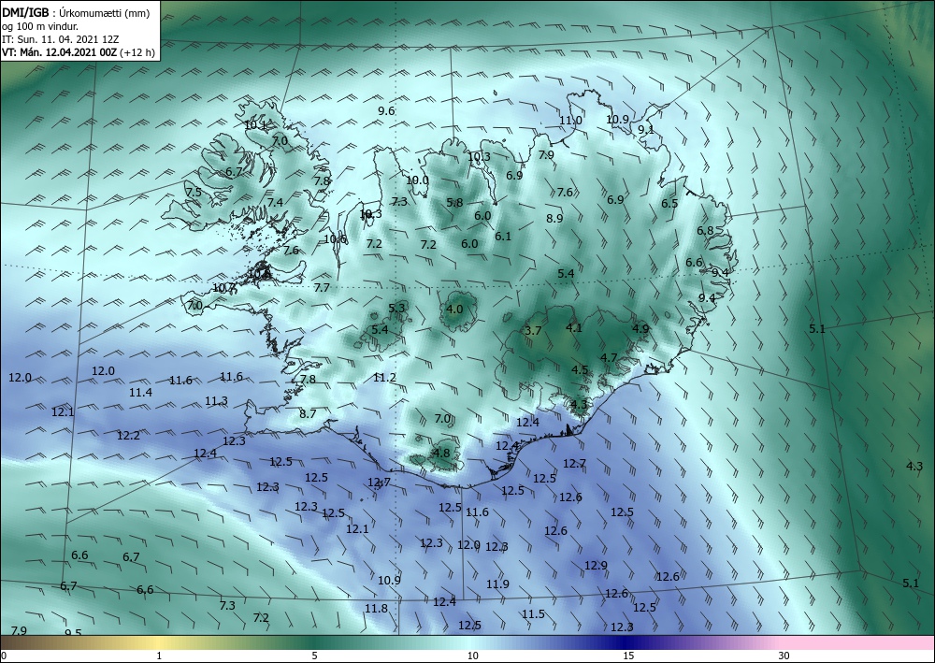Click the 11.8 value near the bottom

(376, 609)
